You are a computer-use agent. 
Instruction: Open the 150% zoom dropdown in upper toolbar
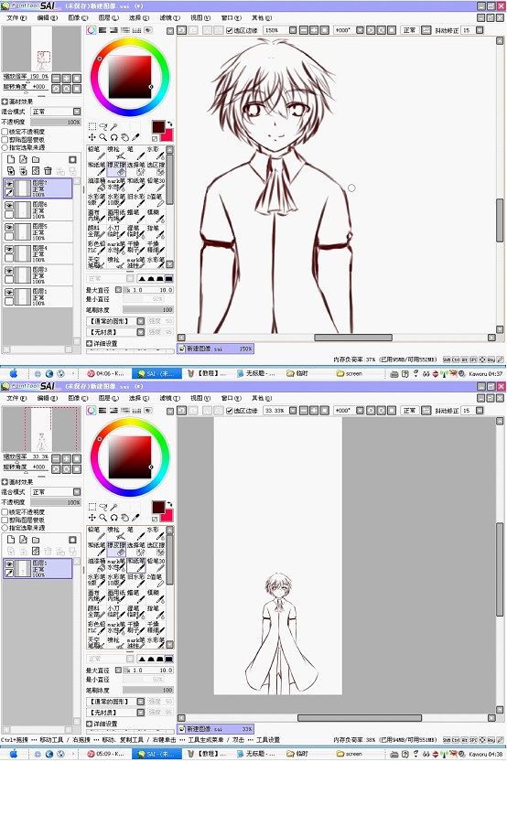tap(293, 30)
